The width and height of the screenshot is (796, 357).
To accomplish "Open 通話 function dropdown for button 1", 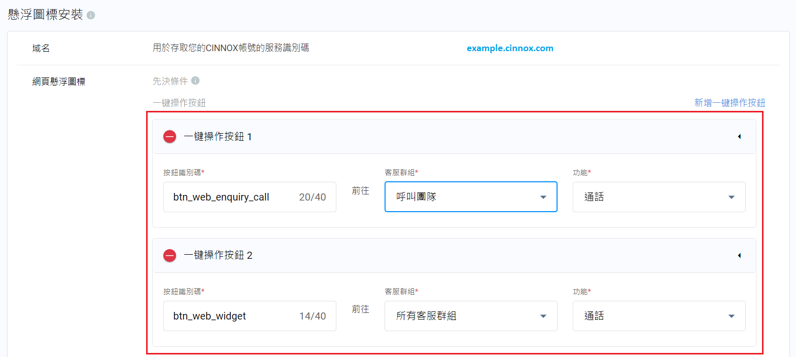I will tap(659, 197).
